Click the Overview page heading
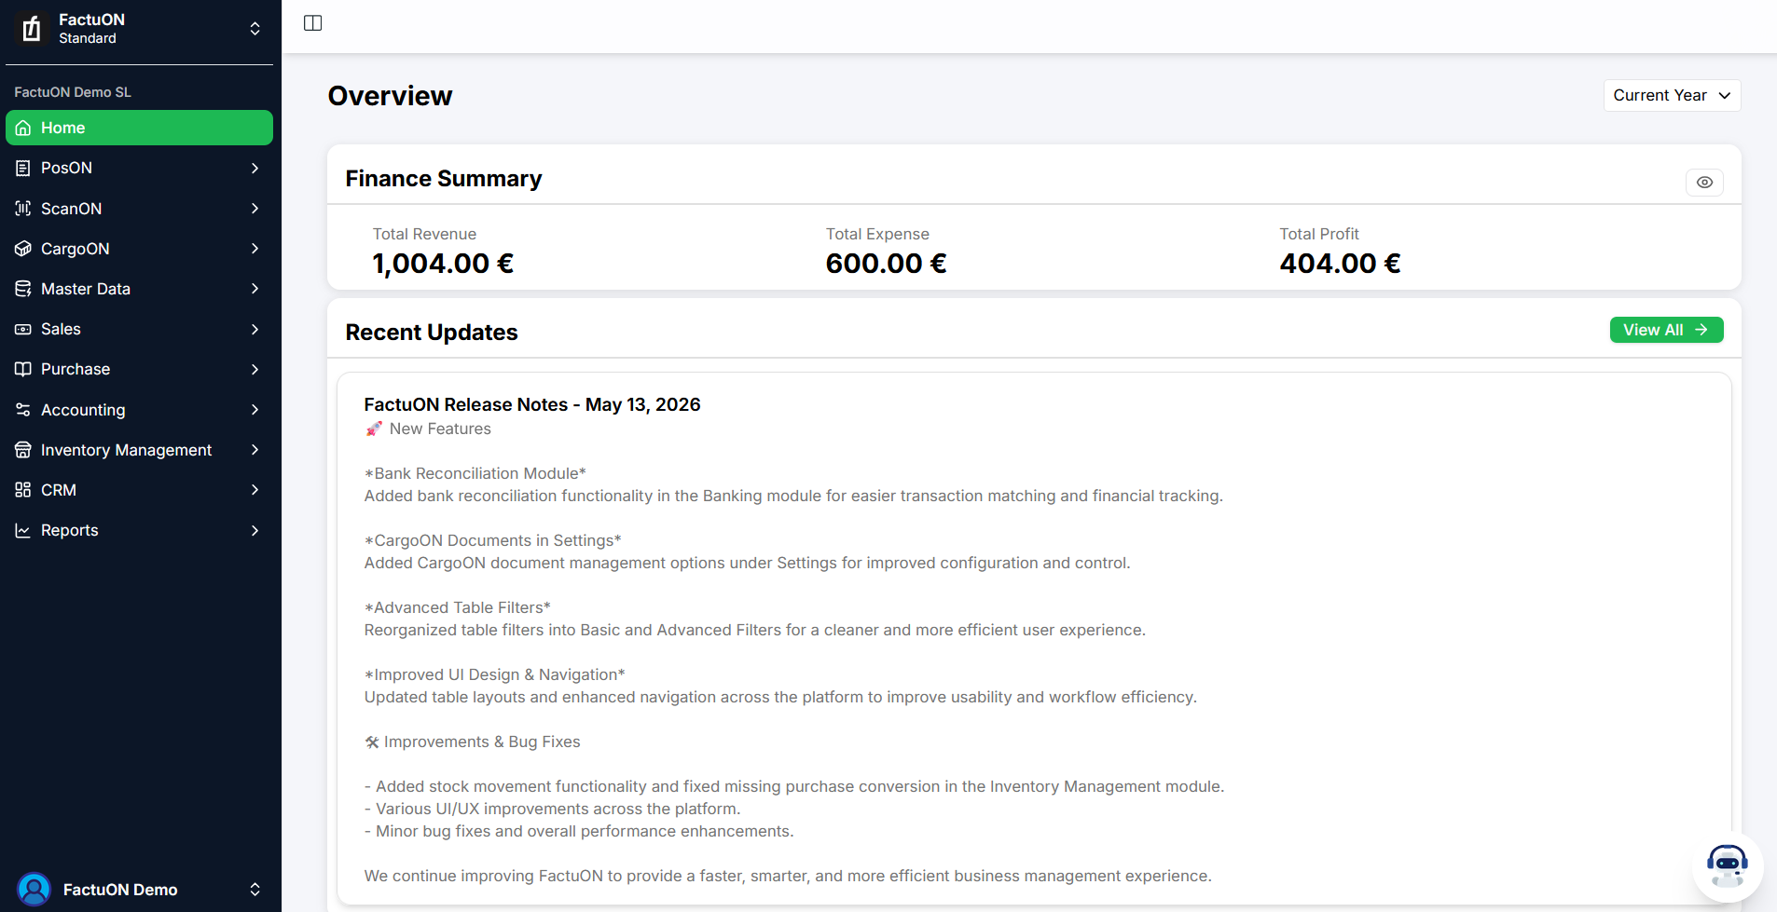Image resolution: width=1777 pixels, height=912 pixels. (390, 96)
